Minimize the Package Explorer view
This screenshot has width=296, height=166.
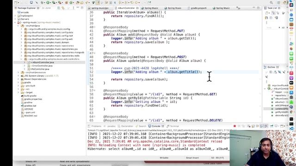click(78, 8)
